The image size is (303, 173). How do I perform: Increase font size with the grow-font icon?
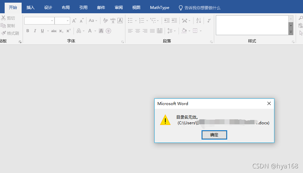(75, 21)
